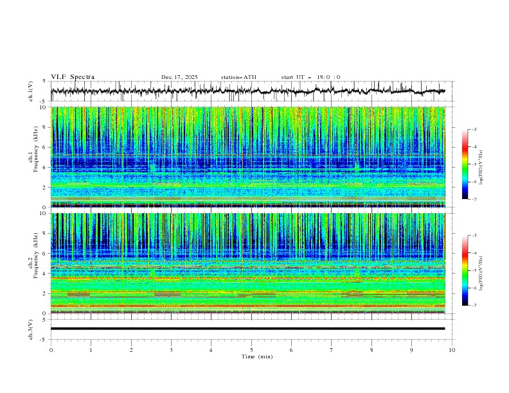Click the upper colorbar's log(PSD) label
The height and width of the screenshot is (393, 509).
pyautogui.click(x=481, y=168)
